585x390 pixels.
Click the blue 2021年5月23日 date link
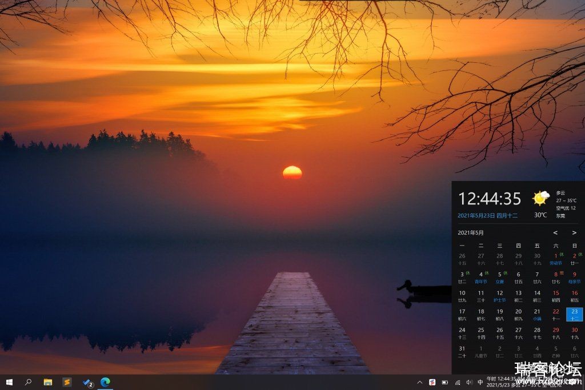(487, 215)
